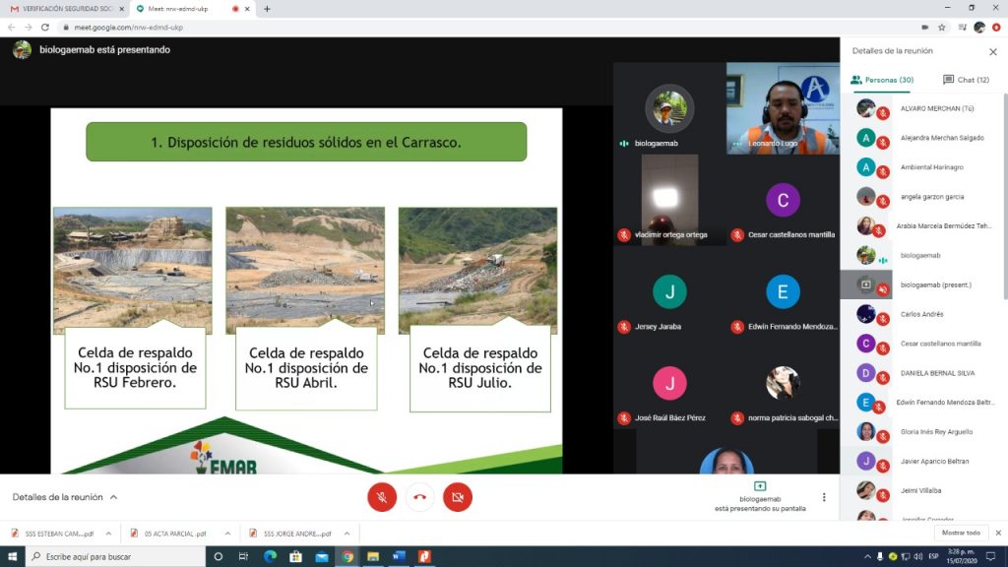Click the Mostrar todo downloads button
The image size is (1008, 567).
pyautogui.click(x=961, y=533)
